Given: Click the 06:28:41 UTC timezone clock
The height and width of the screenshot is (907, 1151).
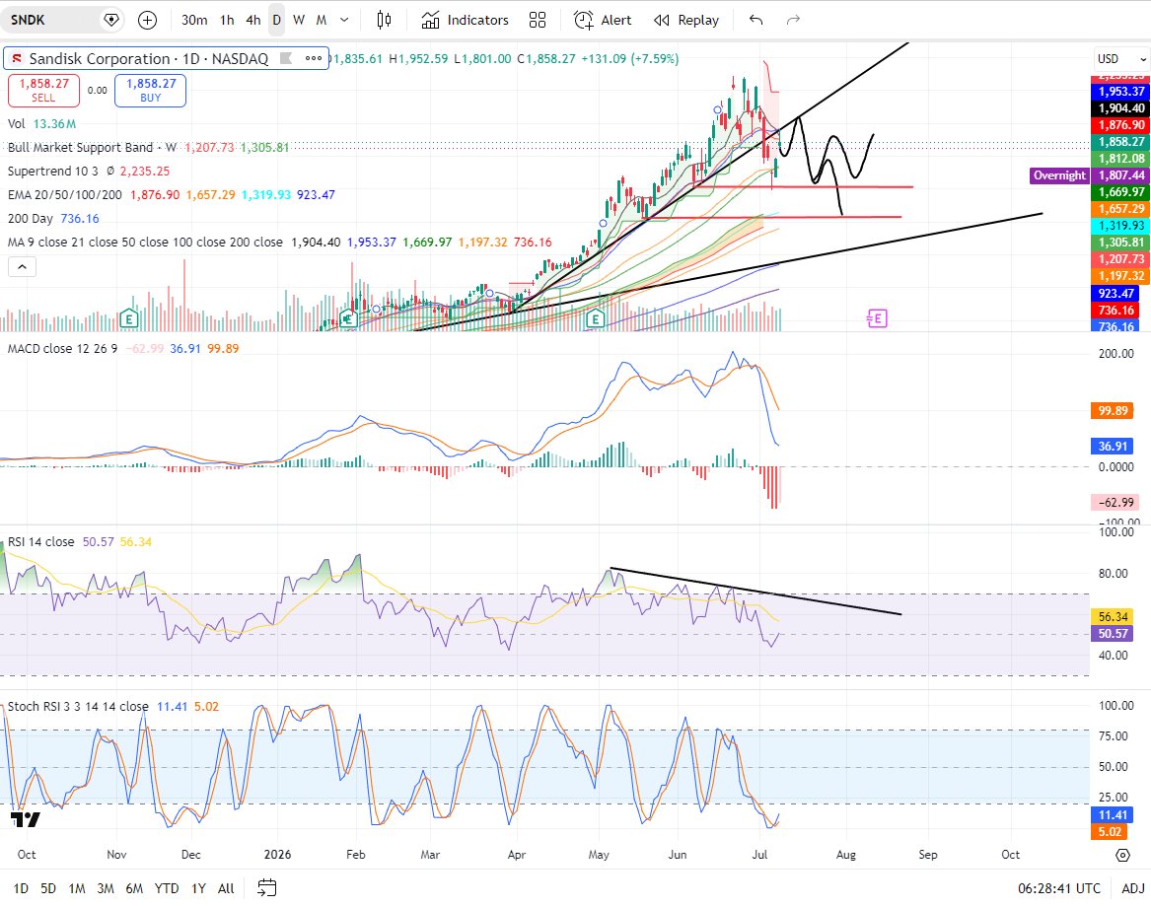Looking at the screenshot, I should click(1059, 888).
